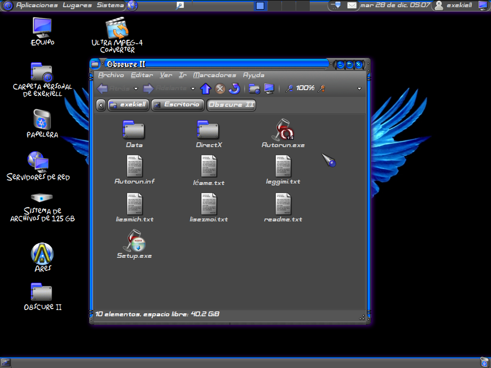Select the Ultra MPEG-4 Converter desktop icon
The image size is (491, 368).
click(117, 34)
